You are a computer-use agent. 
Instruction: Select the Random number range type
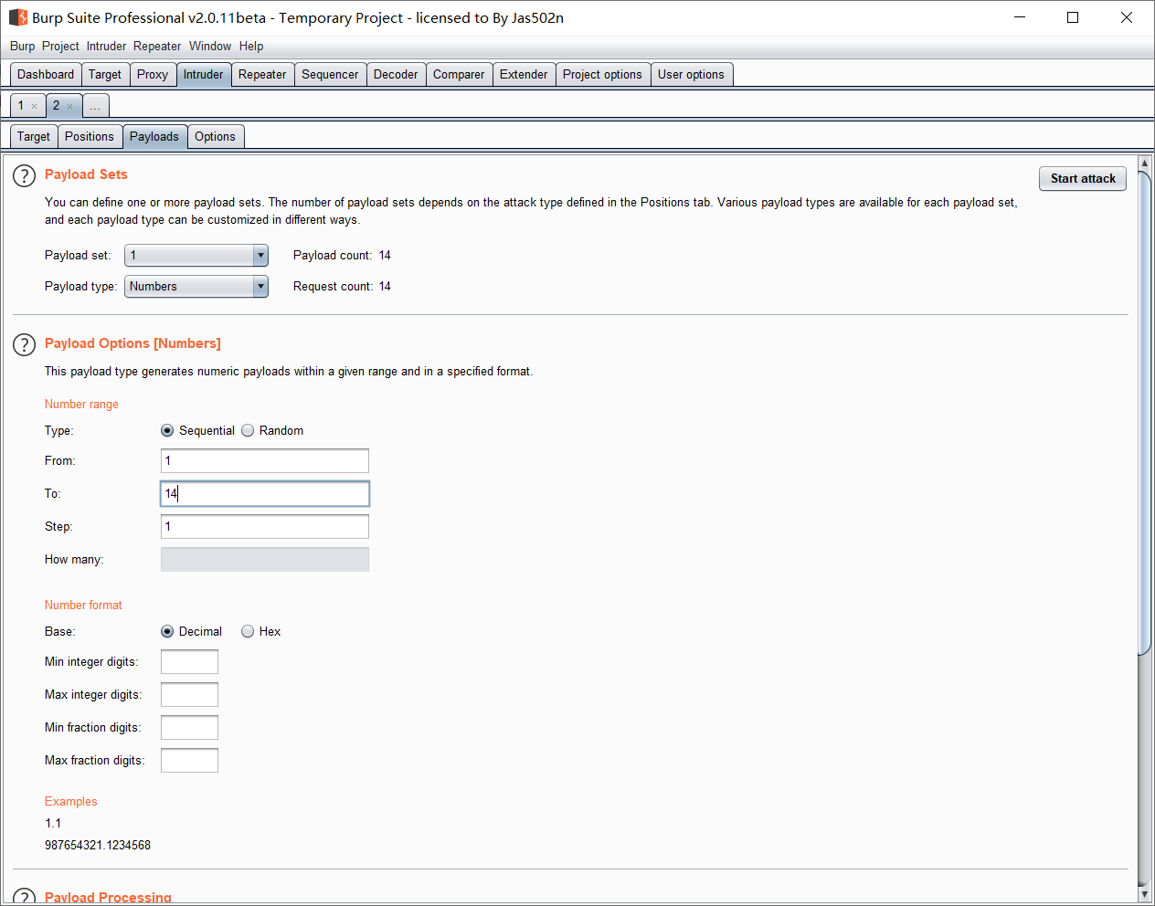[x=248, y=431]
